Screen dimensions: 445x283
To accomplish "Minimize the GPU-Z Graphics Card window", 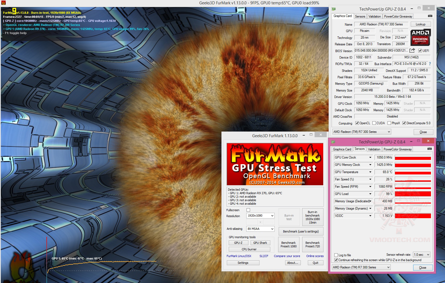I will coord(411,9).
